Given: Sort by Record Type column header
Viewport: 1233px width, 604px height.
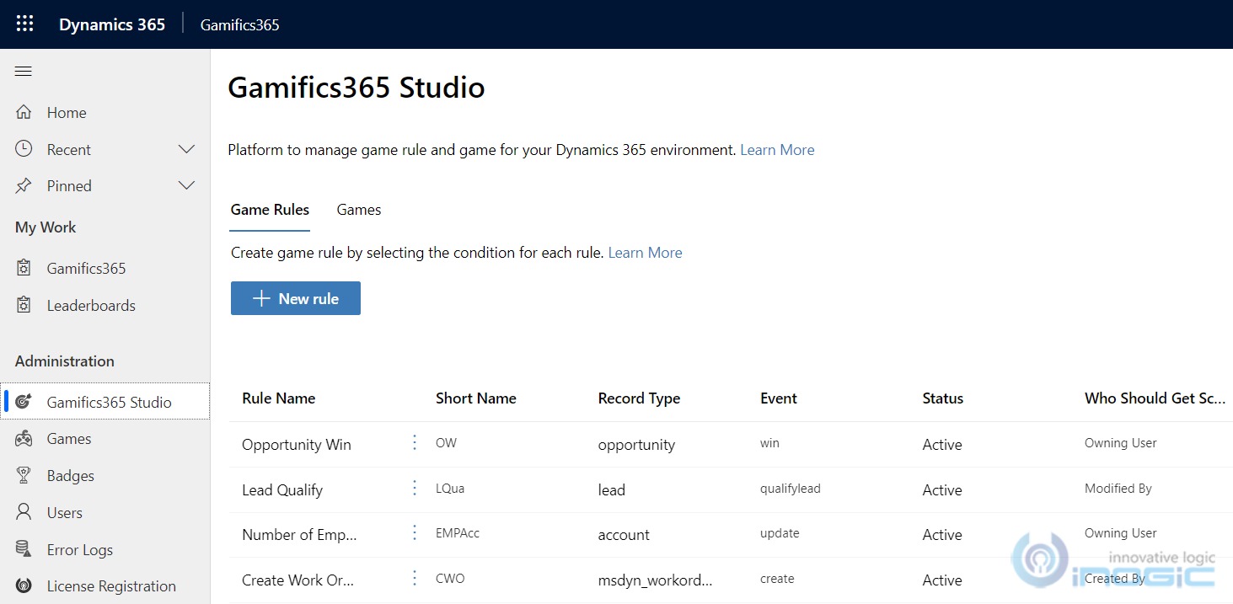Looking at the screenshot, I should 639,398.
